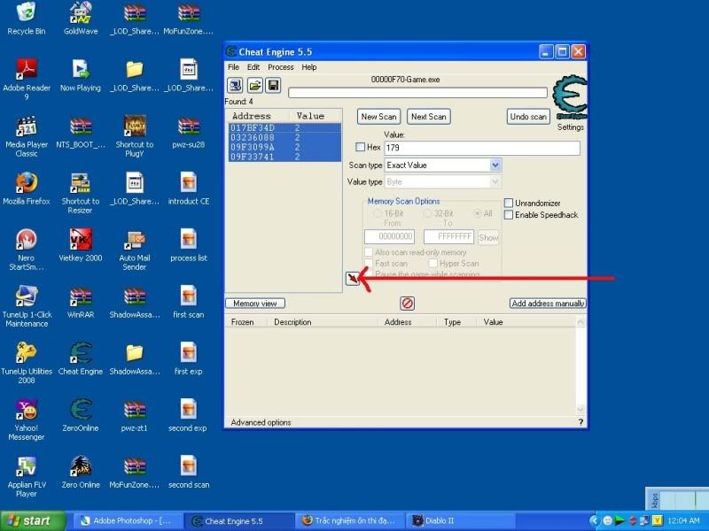Open Advanced options

[x=261, y=423]
